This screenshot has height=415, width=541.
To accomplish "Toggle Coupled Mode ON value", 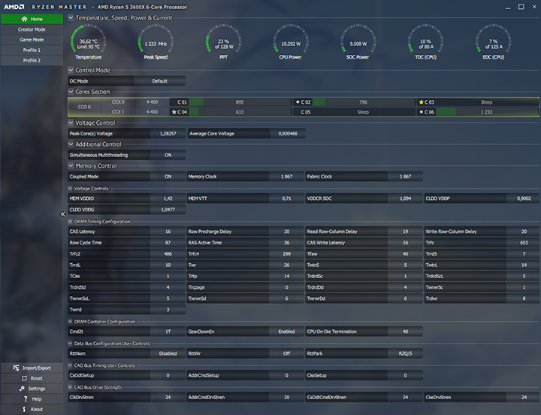I will coord(168,177).
